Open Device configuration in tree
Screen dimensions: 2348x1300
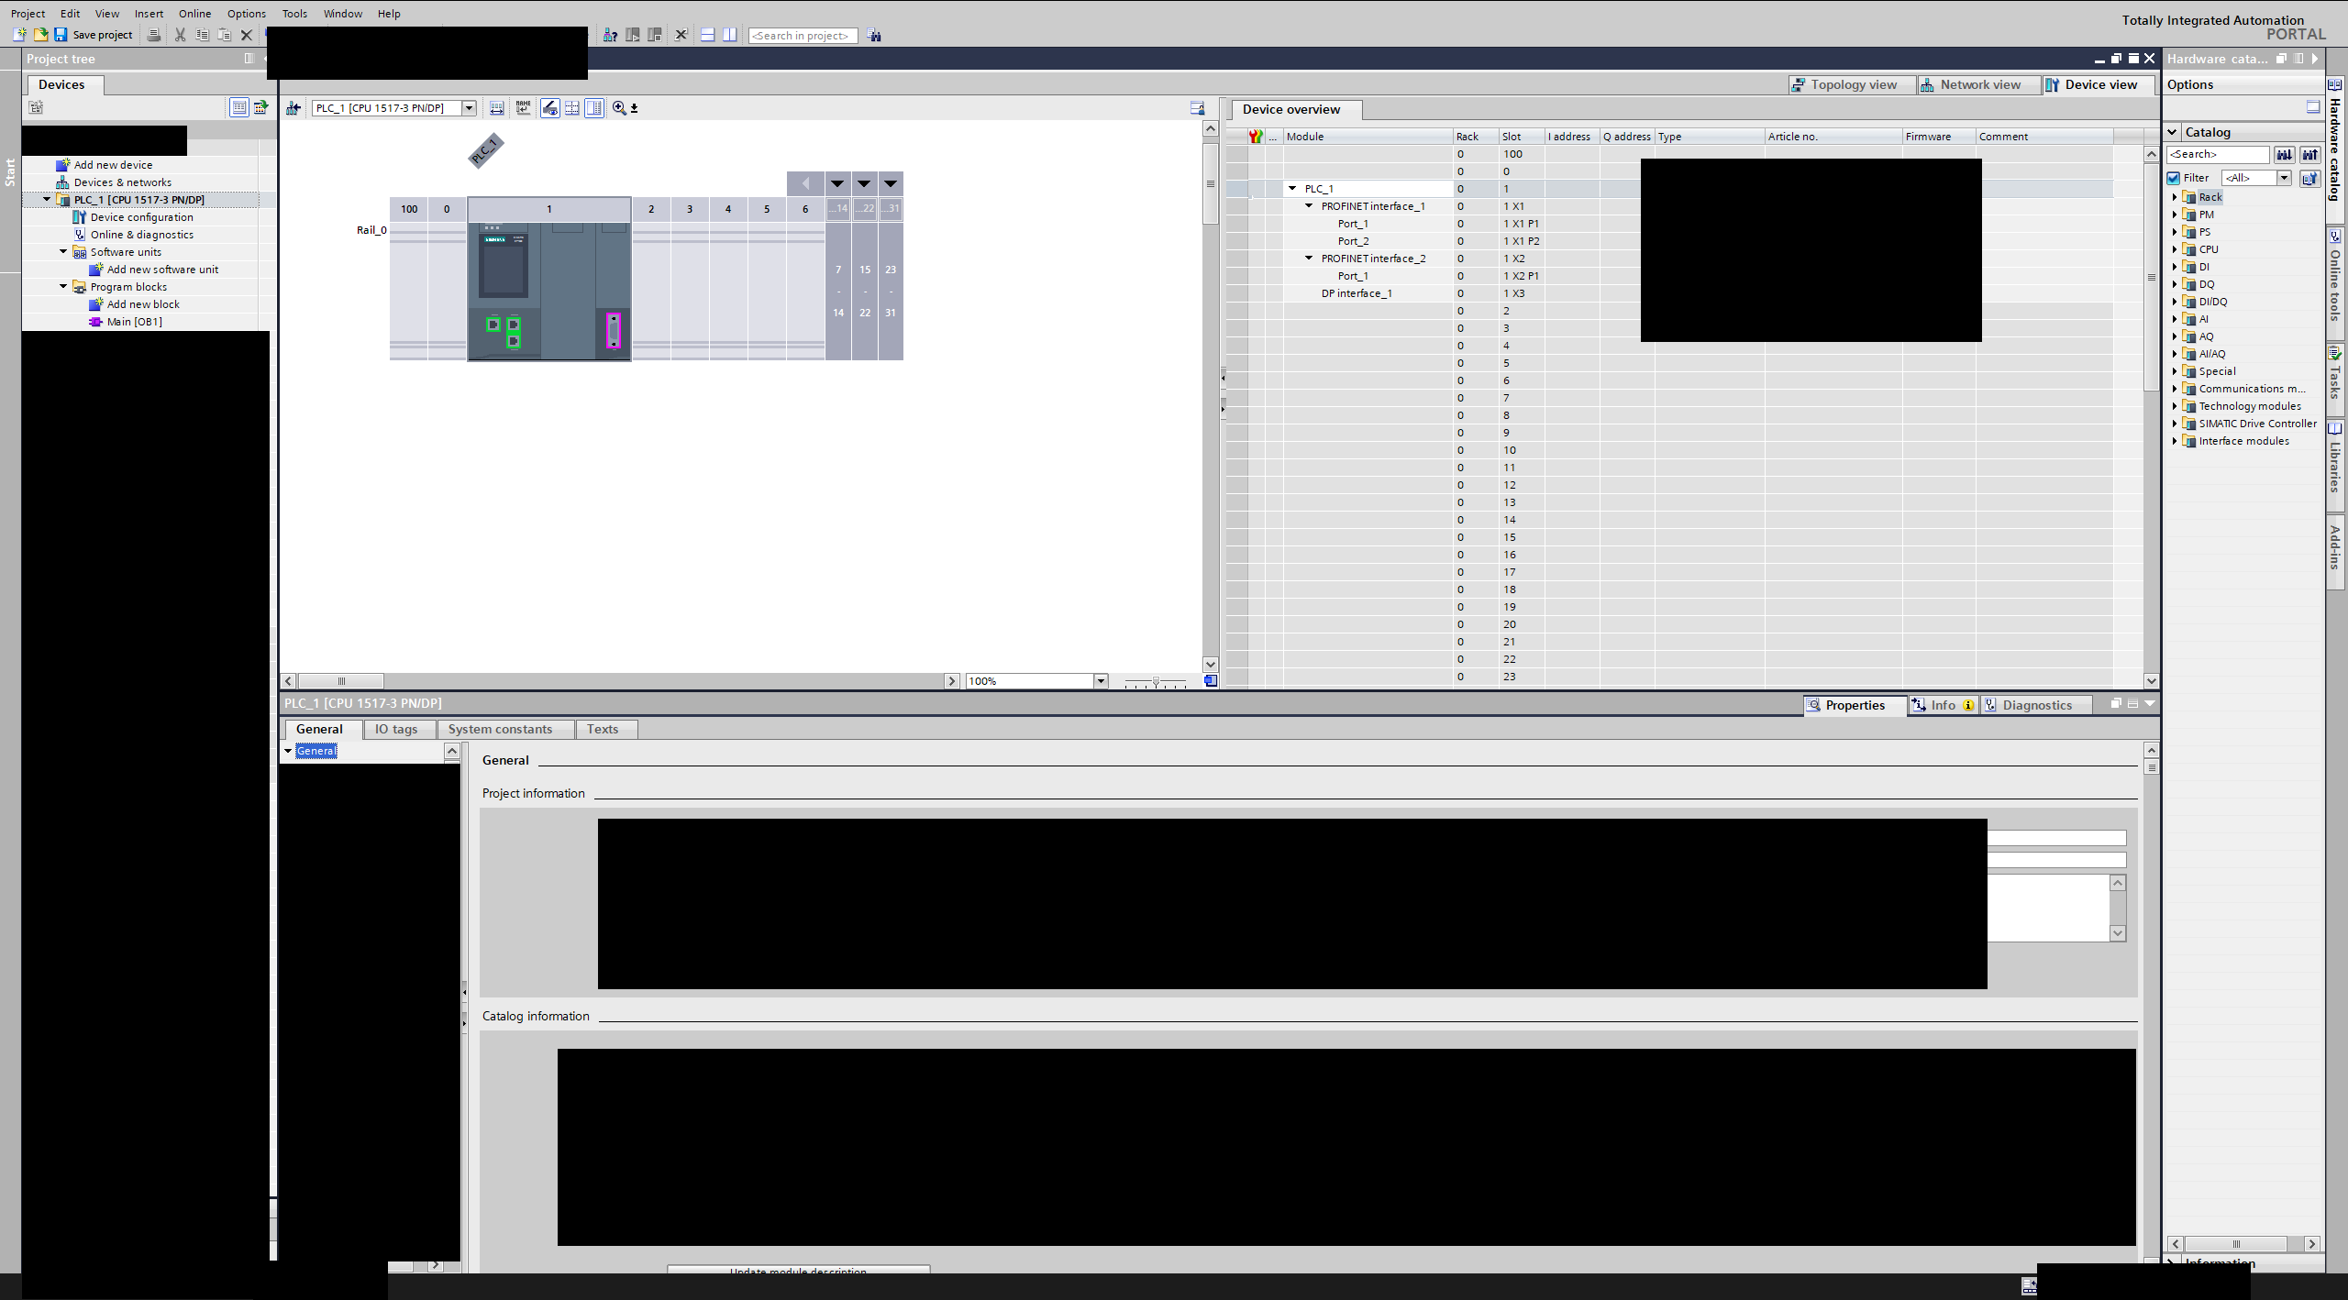coord(141,217)
